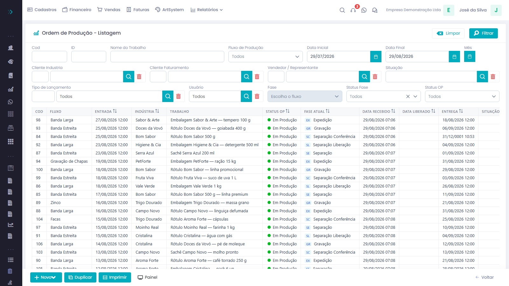Click the Data Inicial date field
509x286 pixels.
338,57
